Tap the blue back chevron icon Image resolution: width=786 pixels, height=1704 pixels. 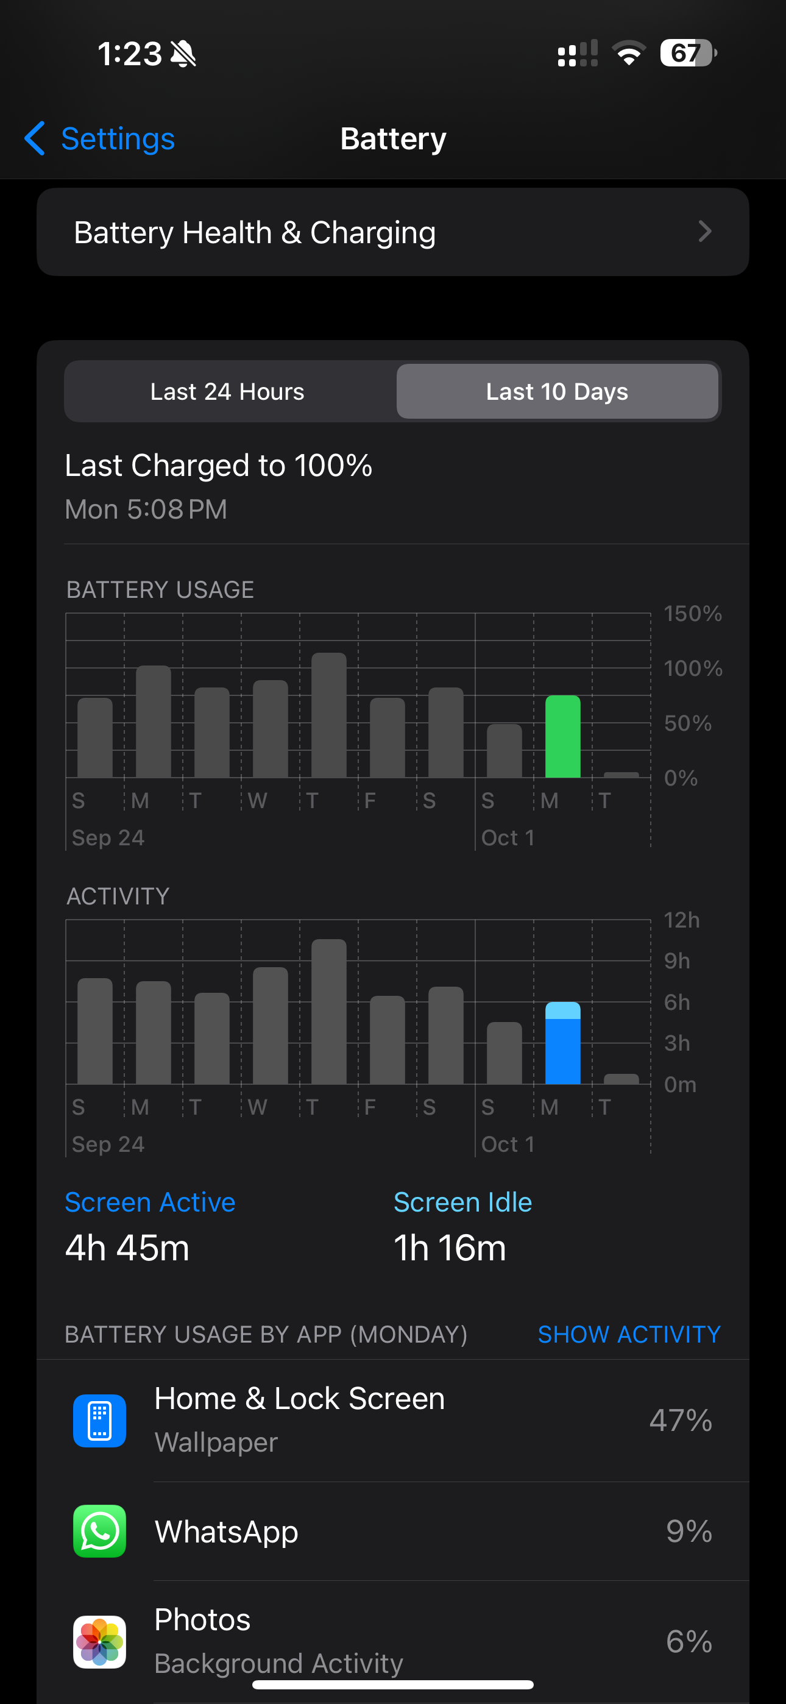[34, 138]
